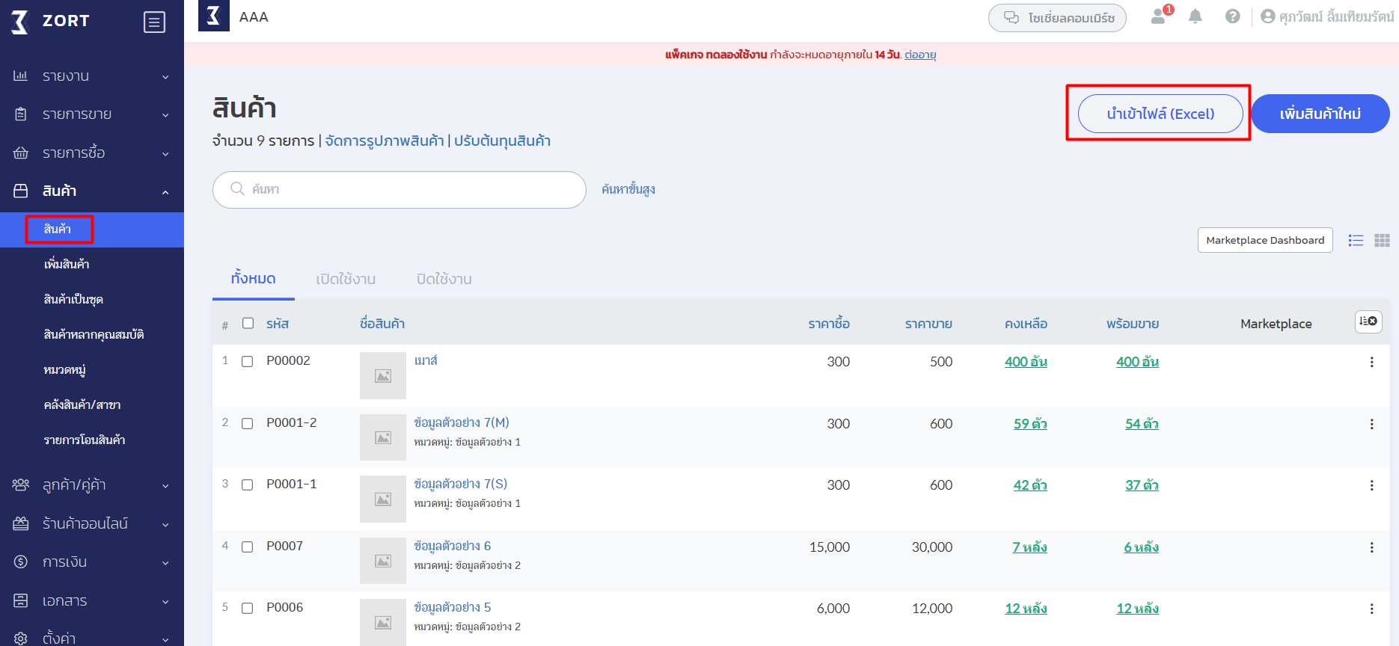Expand the ร้านค้าออนไลน์ sidebar section
Image resolution: width=1399 pixels, height=646 pixels.
[91, 524]
